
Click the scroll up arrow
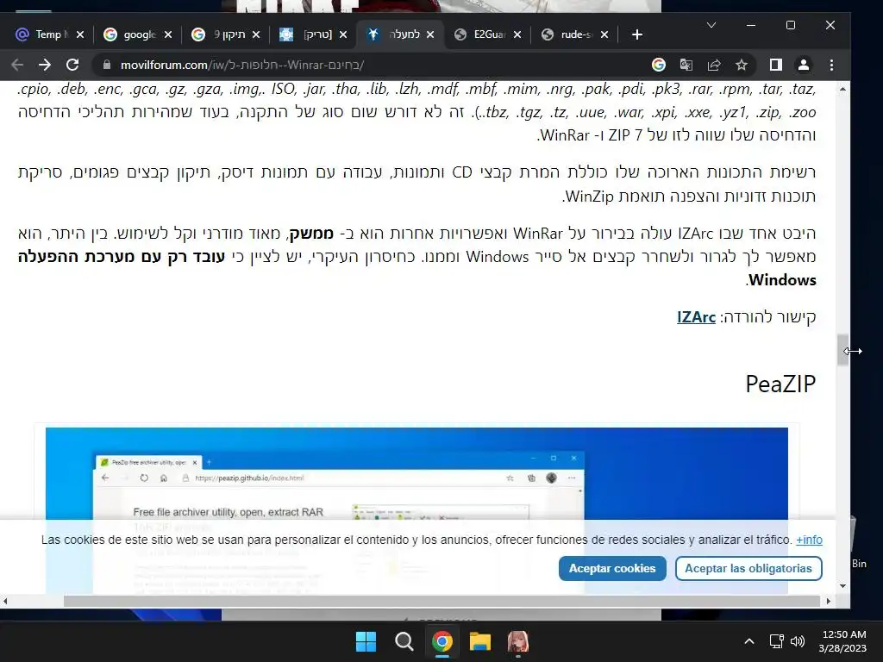coord(842,89)
